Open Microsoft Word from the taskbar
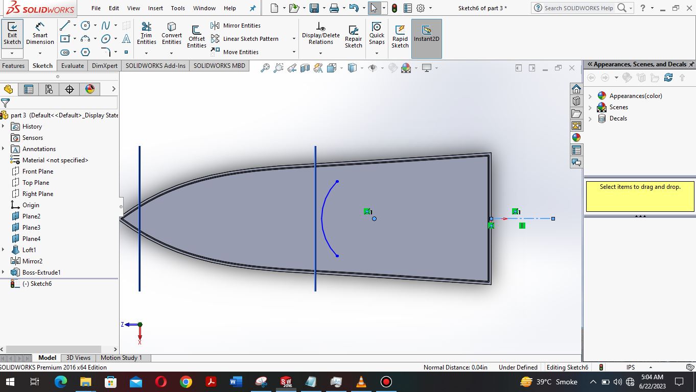Viewport: 696px width, 392px height. click(x=236, y=382)
